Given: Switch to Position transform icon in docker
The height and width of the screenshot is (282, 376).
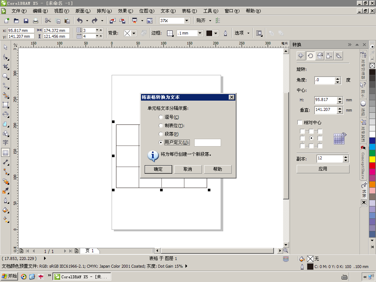Looking at the screenshot, I should [301, 56].
